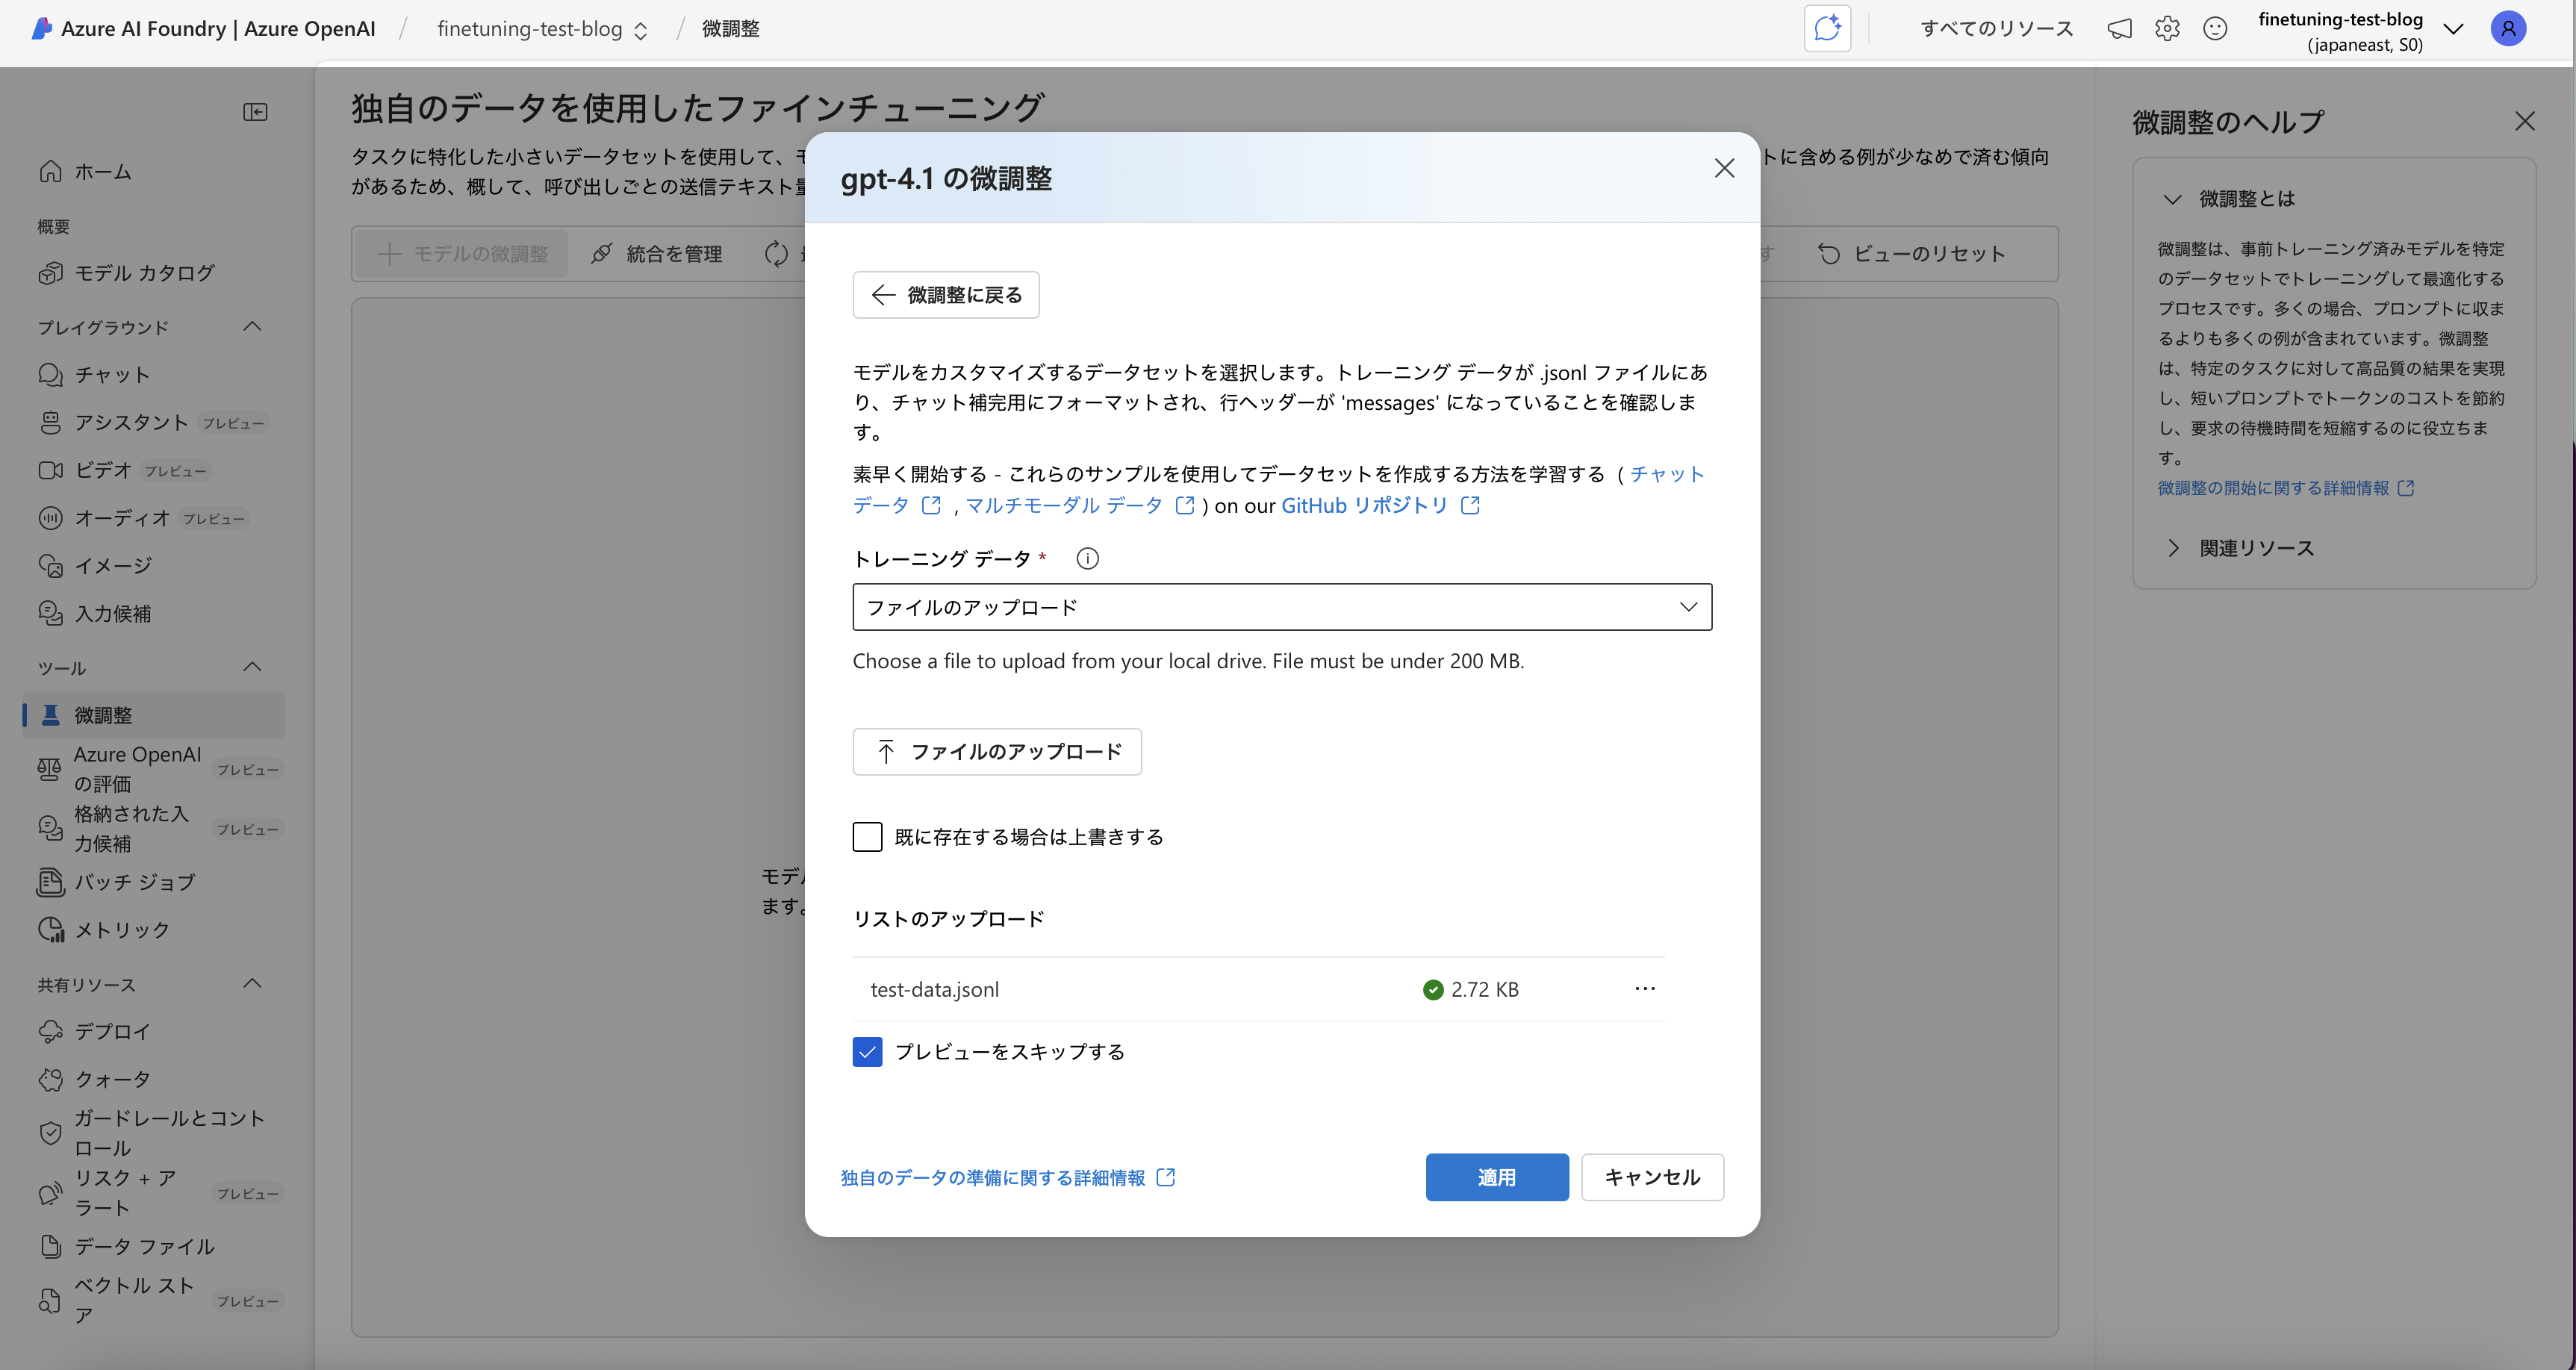Close the 微調整のヘルプ panel
This screenshot has width=2576, height=1370.
pos(2525,121)
